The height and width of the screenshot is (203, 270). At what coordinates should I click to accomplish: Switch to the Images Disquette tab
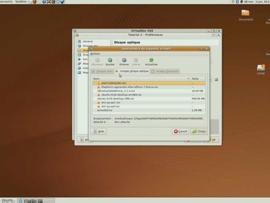pyautogui.click(x=165, y=71)
